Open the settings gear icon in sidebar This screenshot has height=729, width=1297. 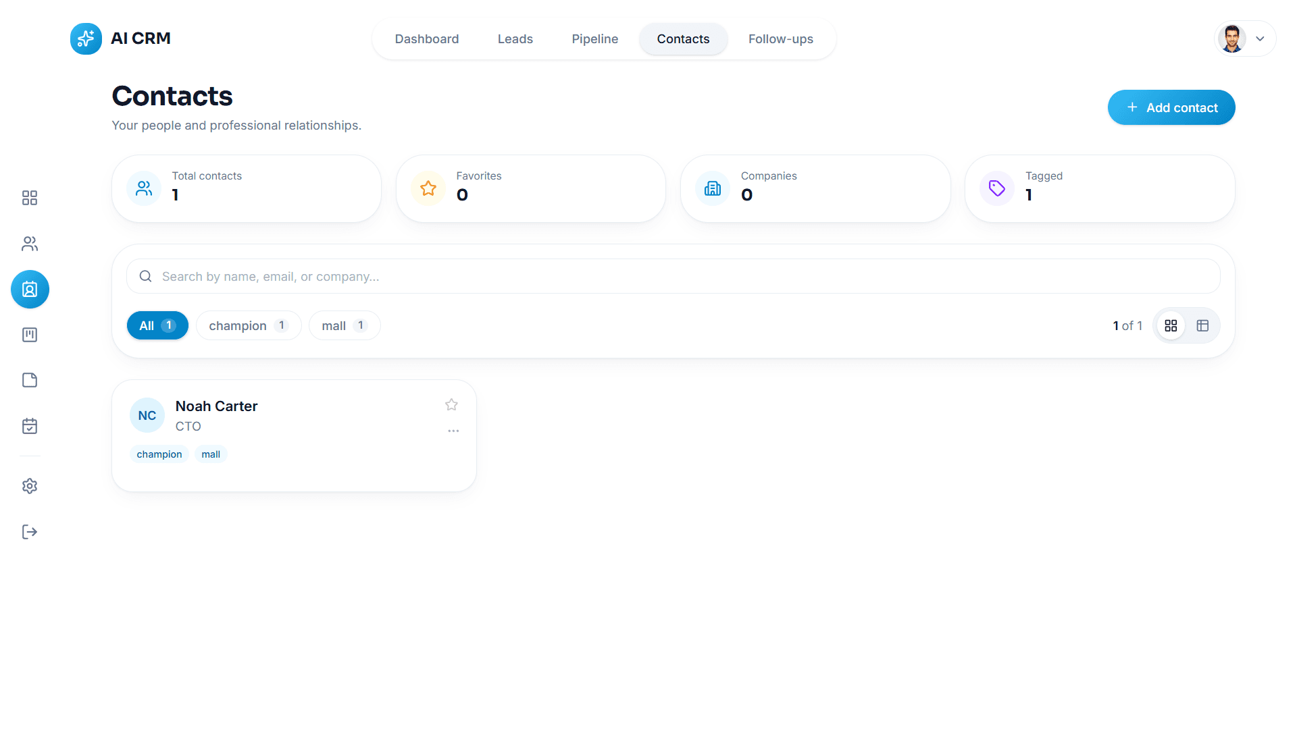pyautogui.click(x=30, y=486)
